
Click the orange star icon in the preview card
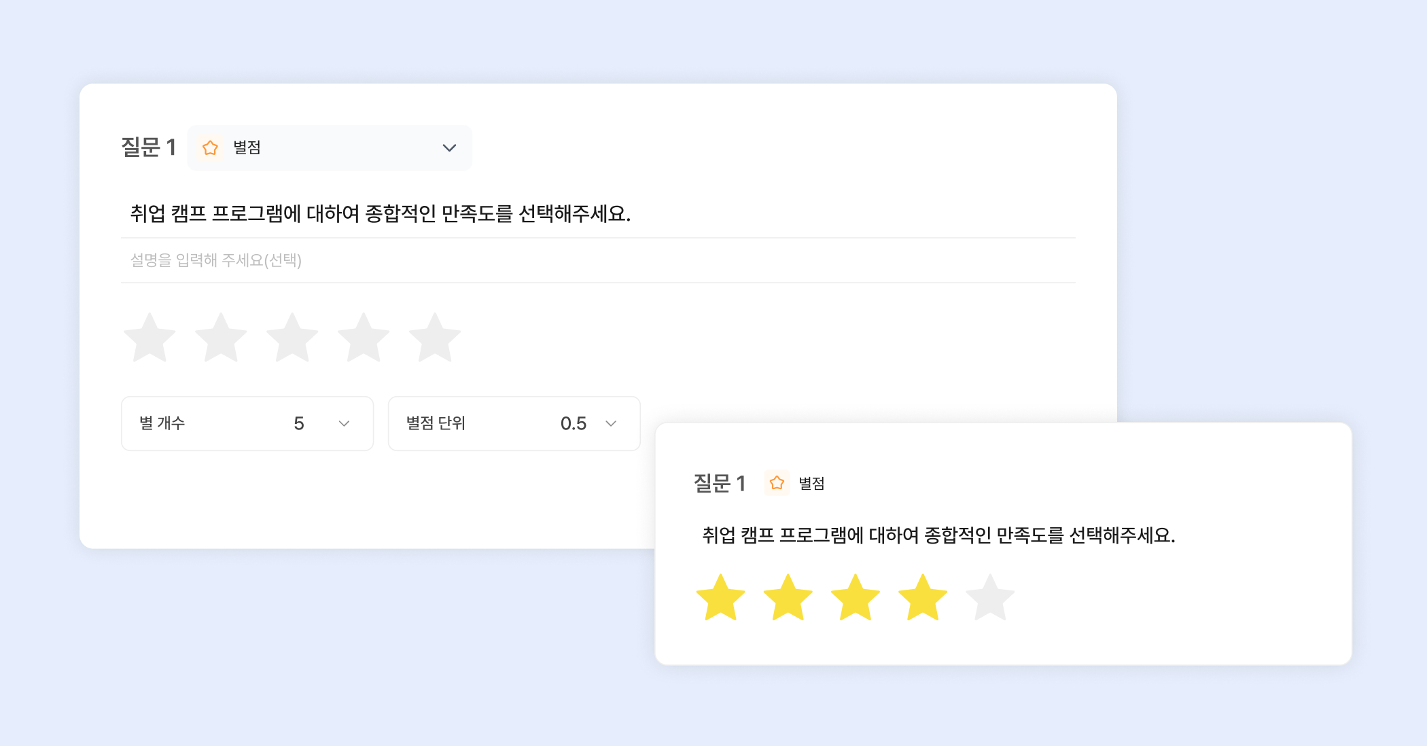(777, 483)
